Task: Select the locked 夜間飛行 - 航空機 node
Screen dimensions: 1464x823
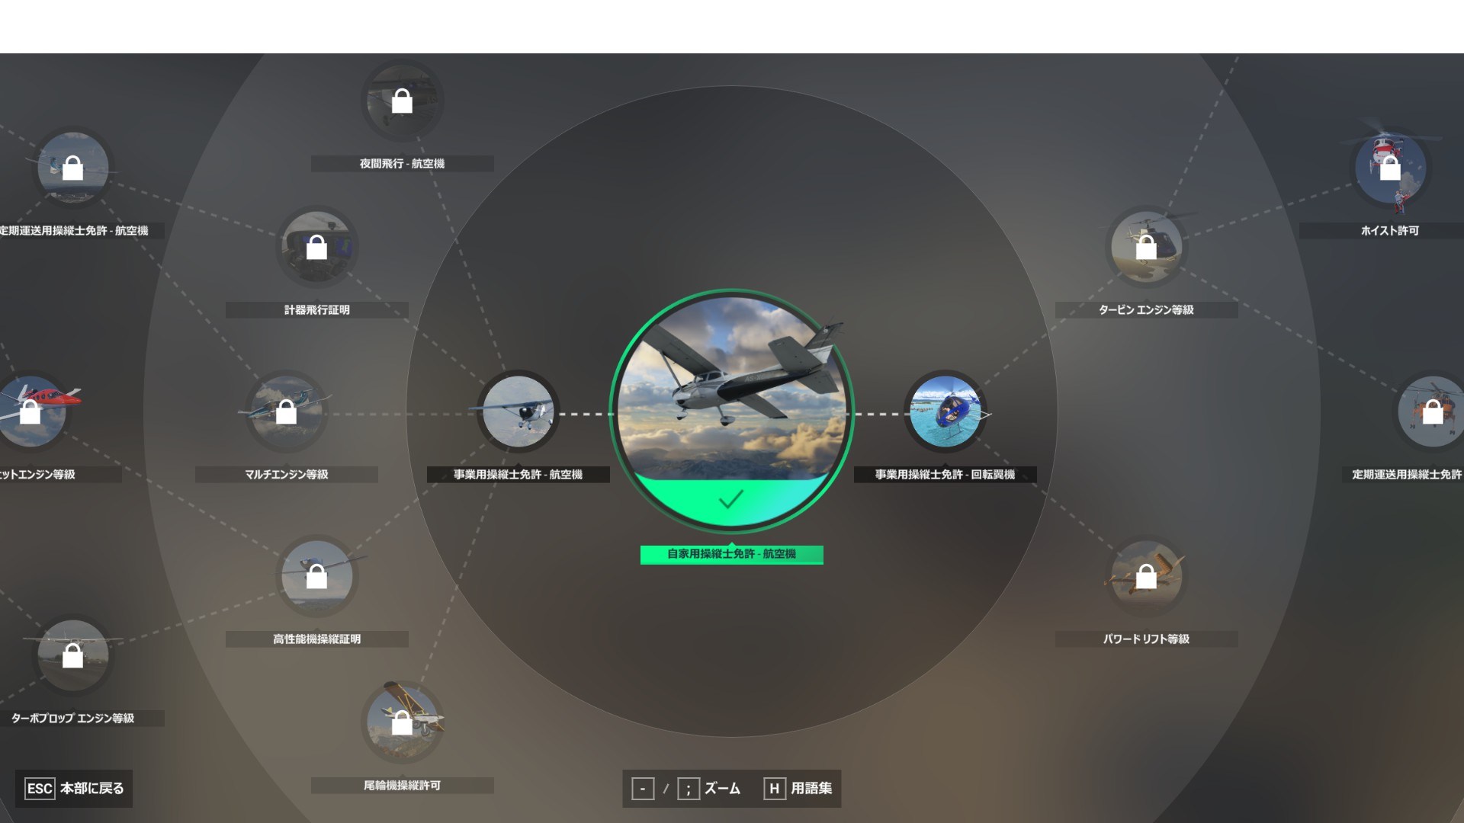Action: pos(402,101)
